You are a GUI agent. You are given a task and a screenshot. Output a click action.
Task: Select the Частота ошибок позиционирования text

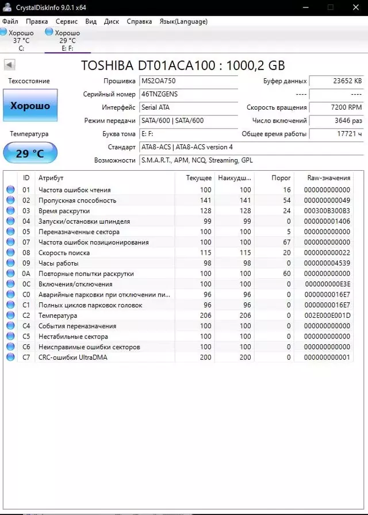point(94,243)
